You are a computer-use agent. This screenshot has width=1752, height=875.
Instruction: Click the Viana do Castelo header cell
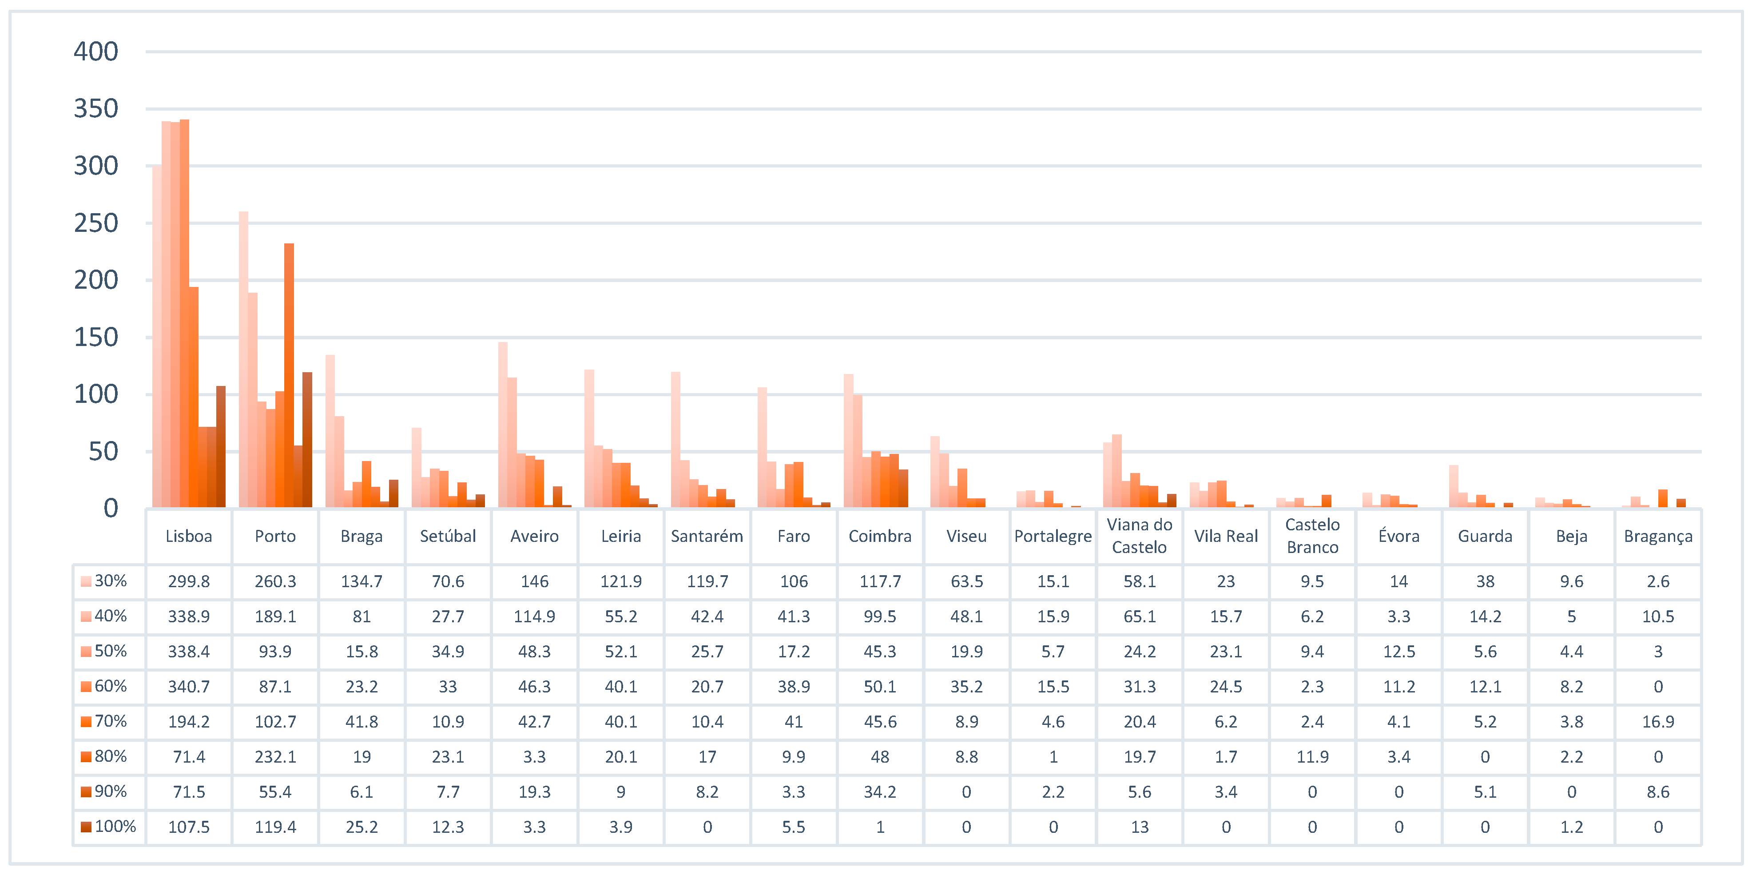point(1139,536)
